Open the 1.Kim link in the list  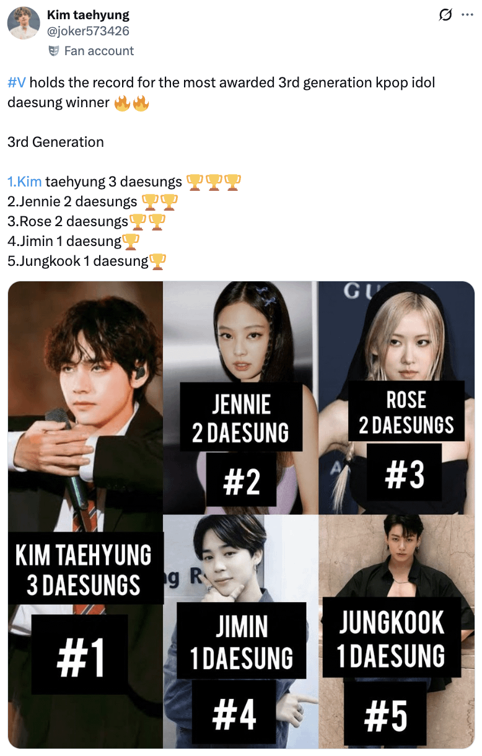[x=25, y=182]
